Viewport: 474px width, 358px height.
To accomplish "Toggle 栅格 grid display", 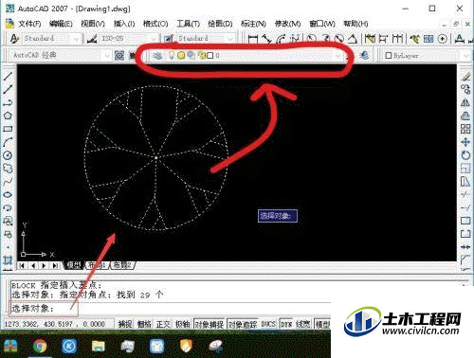I will [x=144, y=324].
